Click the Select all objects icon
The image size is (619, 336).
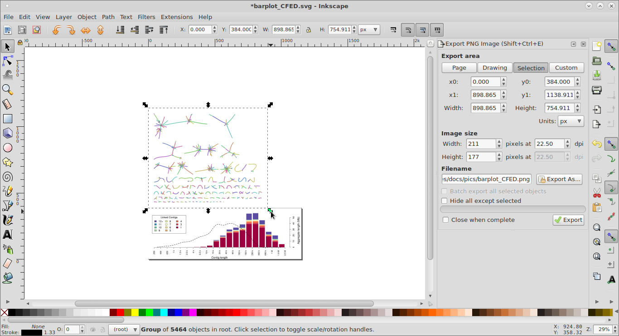(x=8, y=30)
